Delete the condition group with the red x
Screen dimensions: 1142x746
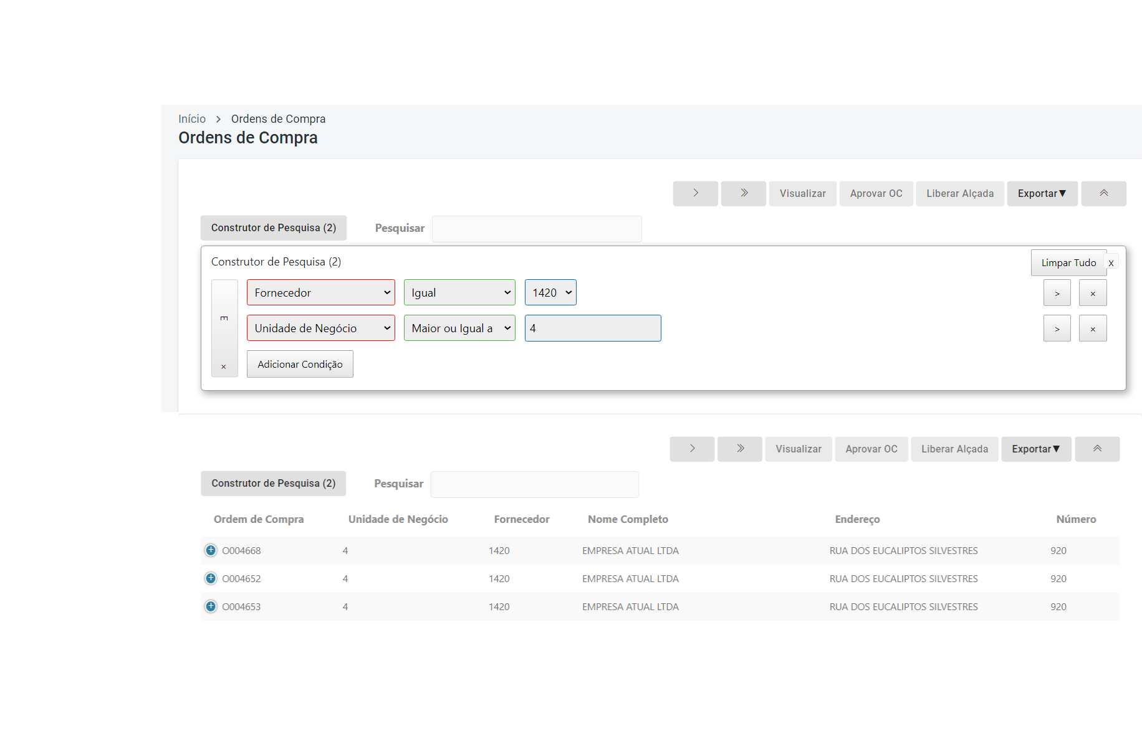coord(224,367)
